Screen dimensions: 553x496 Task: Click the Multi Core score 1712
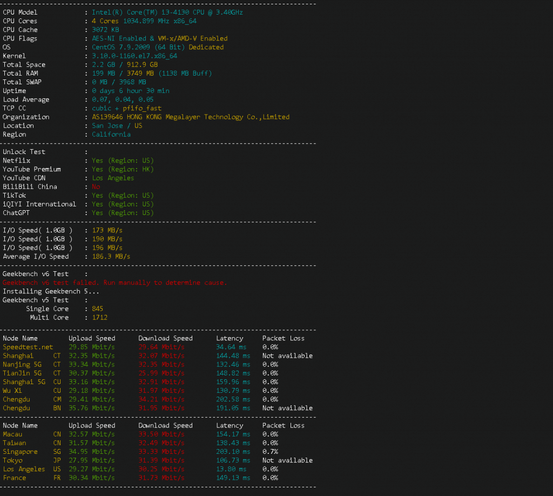(99, 318)
